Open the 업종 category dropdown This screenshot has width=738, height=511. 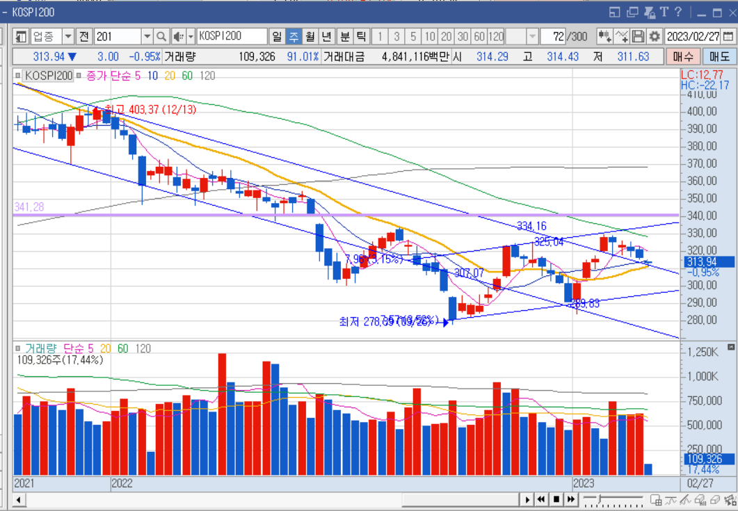(x=68, y=36)
